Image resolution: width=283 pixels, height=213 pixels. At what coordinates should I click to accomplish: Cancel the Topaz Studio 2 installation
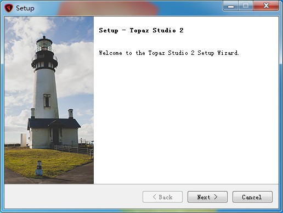[252, 197]
